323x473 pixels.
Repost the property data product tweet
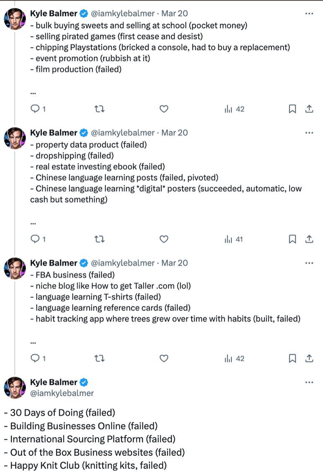(100, 239)
